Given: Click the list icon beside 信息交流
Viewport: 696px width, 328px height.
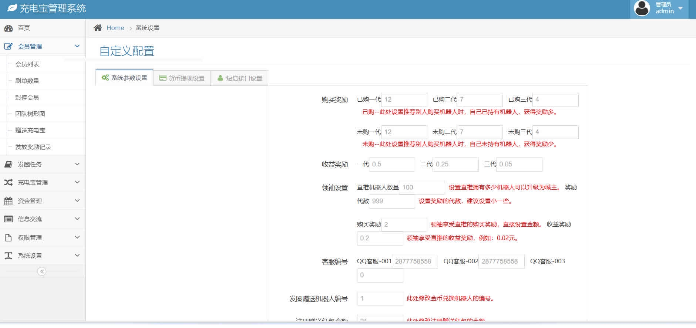Looking at the screenshot, I should (8, 219).
